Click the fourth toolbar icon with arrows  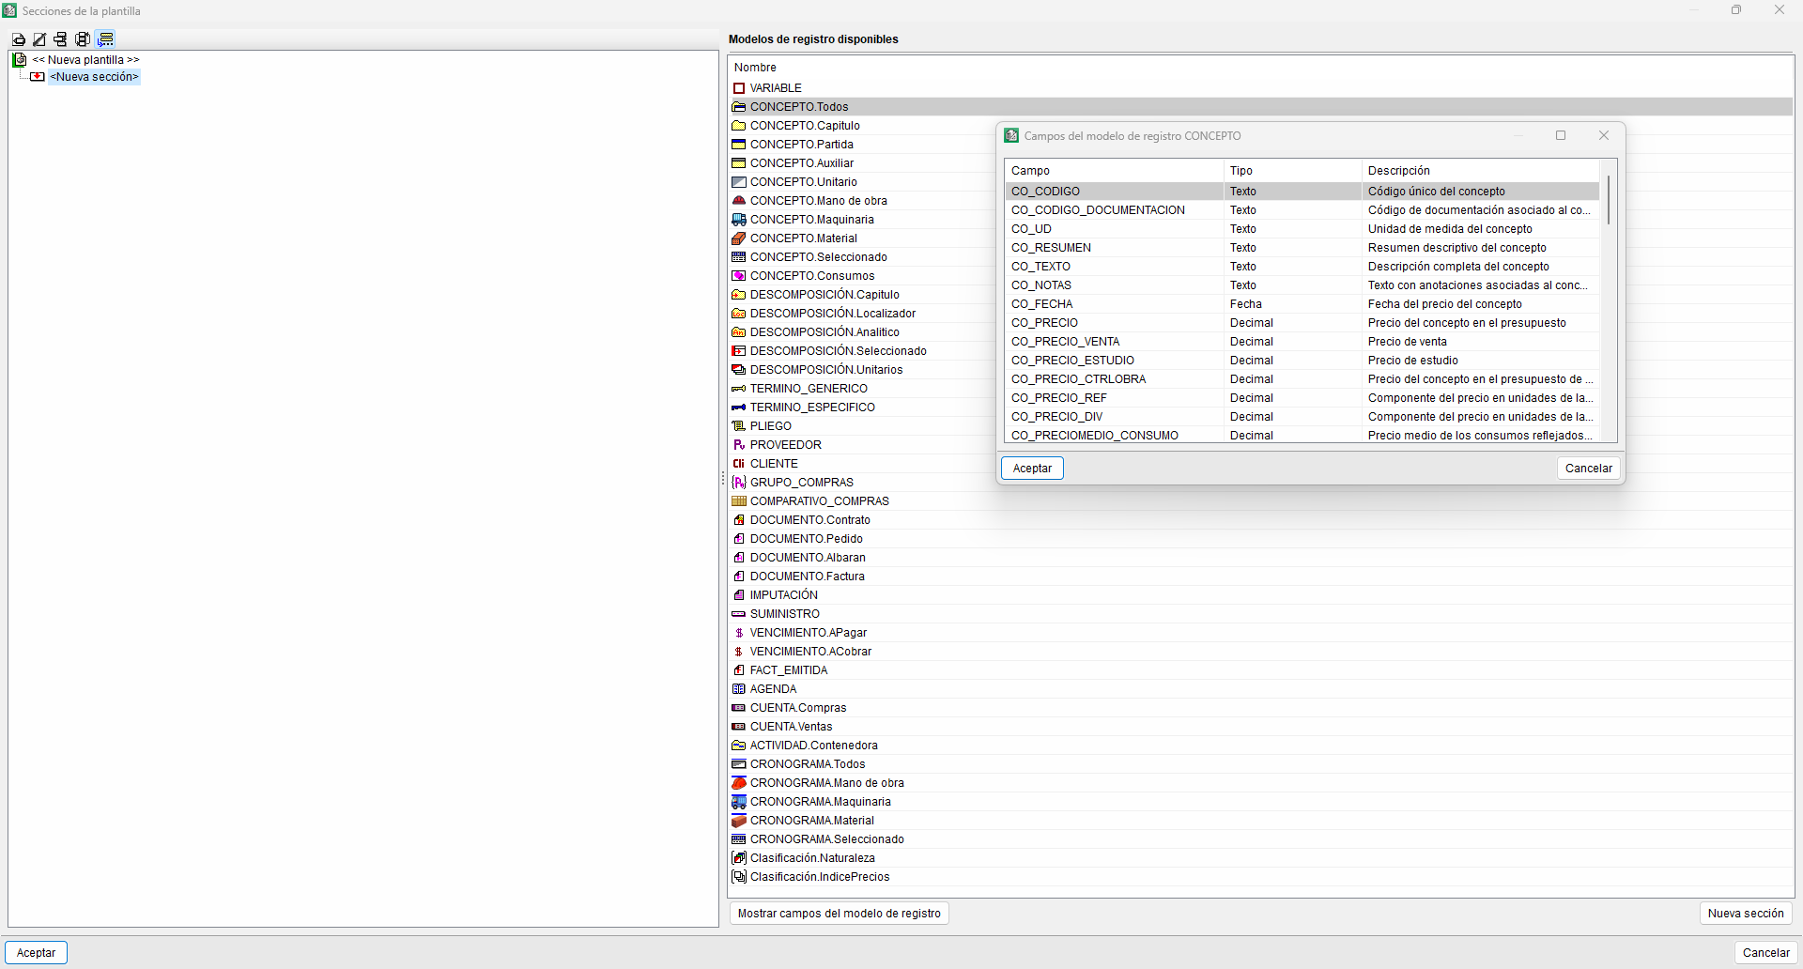coord(83,39)
